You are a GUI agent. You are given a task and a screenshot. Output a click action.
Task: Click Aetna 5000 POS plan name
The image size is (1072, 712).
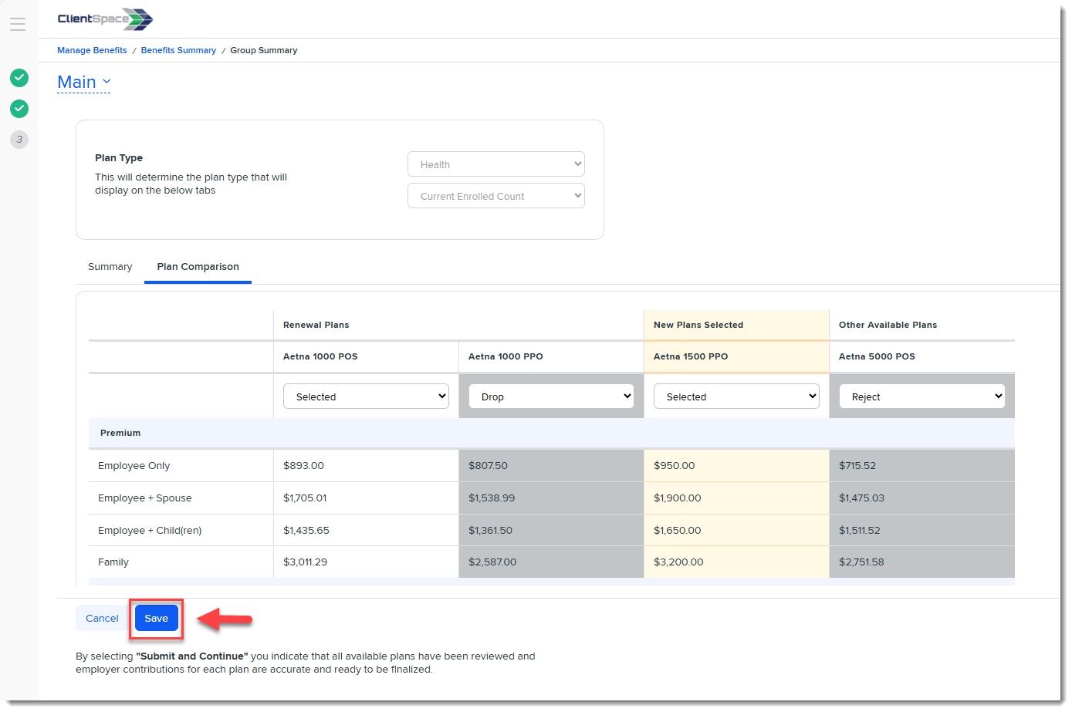877,356
